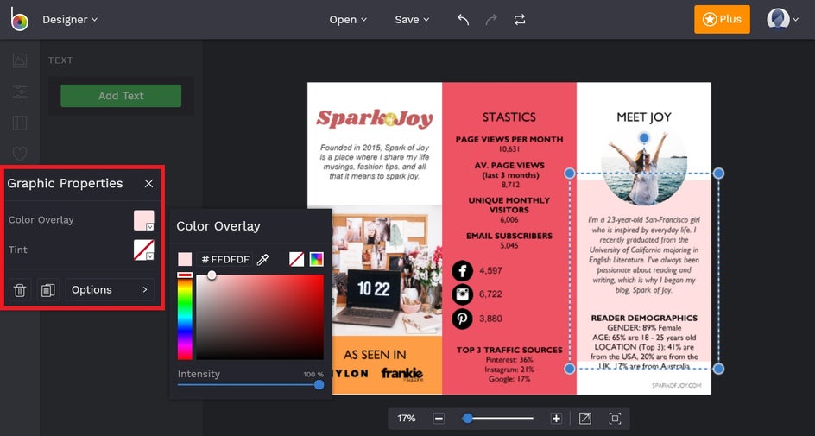Delete the selected graphic with trash icon
The height and width of the screenshot is (436, 815).
[20, 290]
